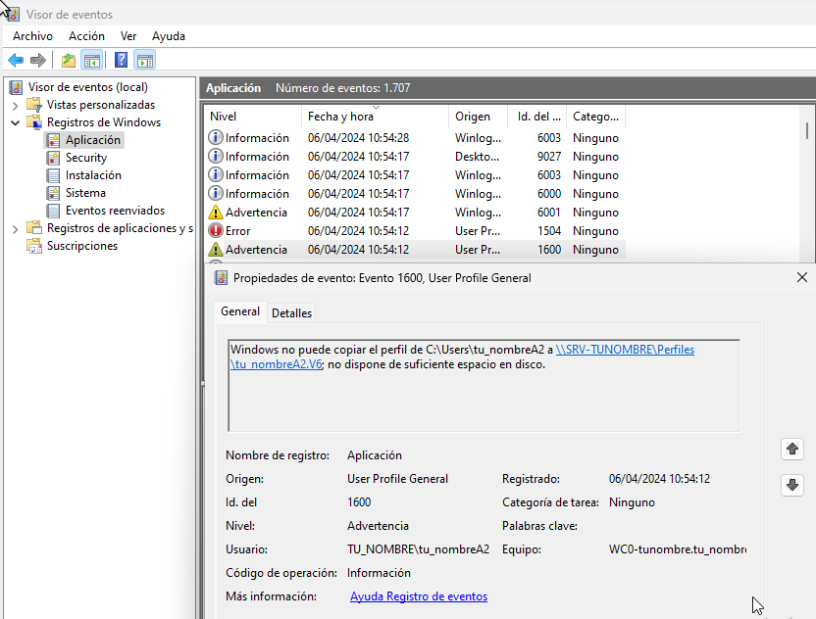This screenshot has width=816, height=619.
Task: Open Suscripciones in the left tree
Action: pyautogui.click(x=81, y=246)
